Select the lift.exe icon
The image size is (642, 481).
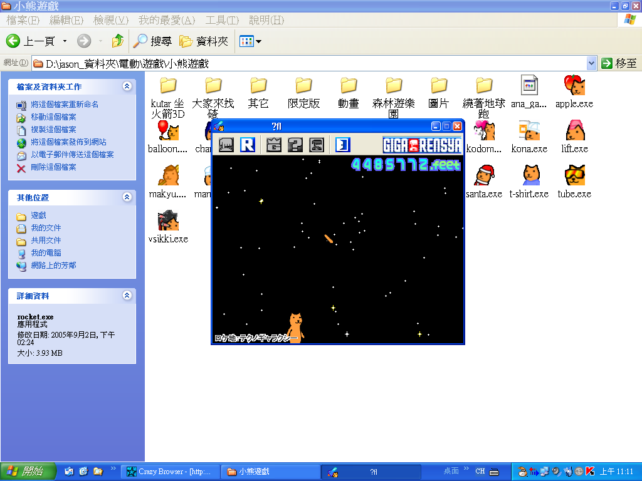pyautogui.click(x=574, y=130)
